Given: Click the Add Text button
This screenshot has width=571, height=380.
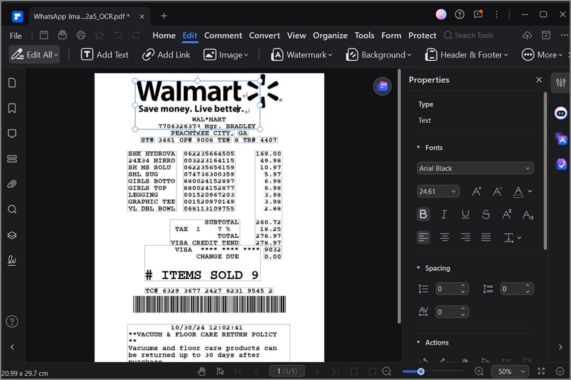Looking at the screenshot, I should (x=104, y=55).
